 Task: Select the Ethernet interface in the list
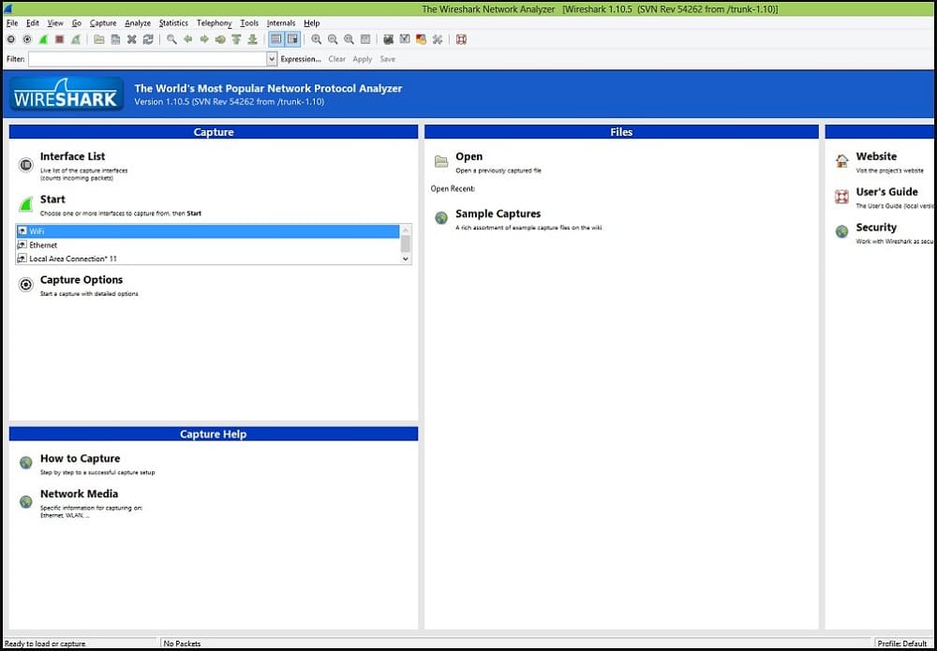(208, 244)
